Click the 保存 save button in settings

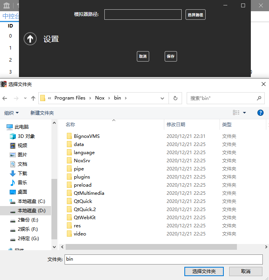[170, 57]
